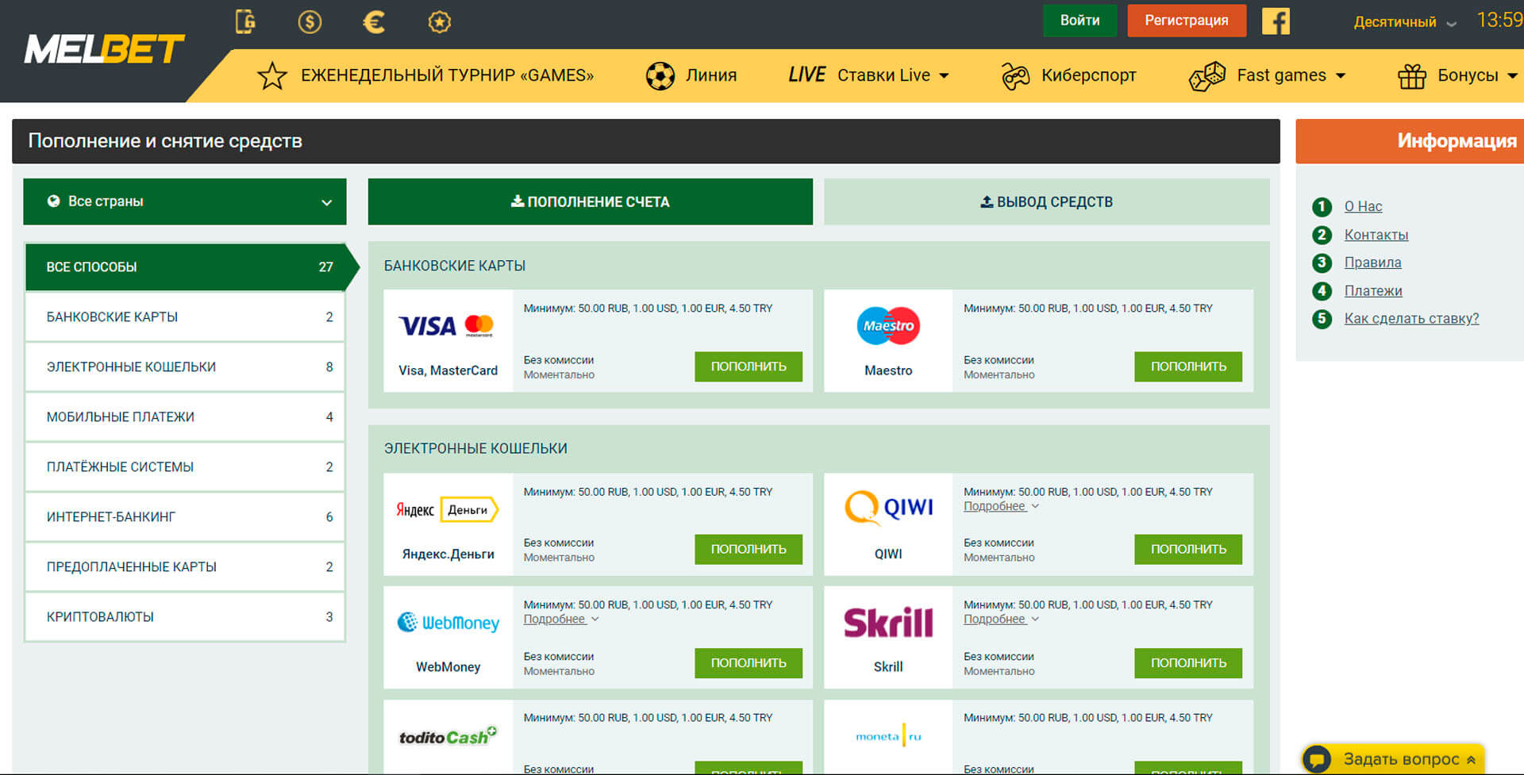
Task: Select МОБИЛЬНЫЕ ПЛАТЕЖИ category
Action: coord(185,417)
